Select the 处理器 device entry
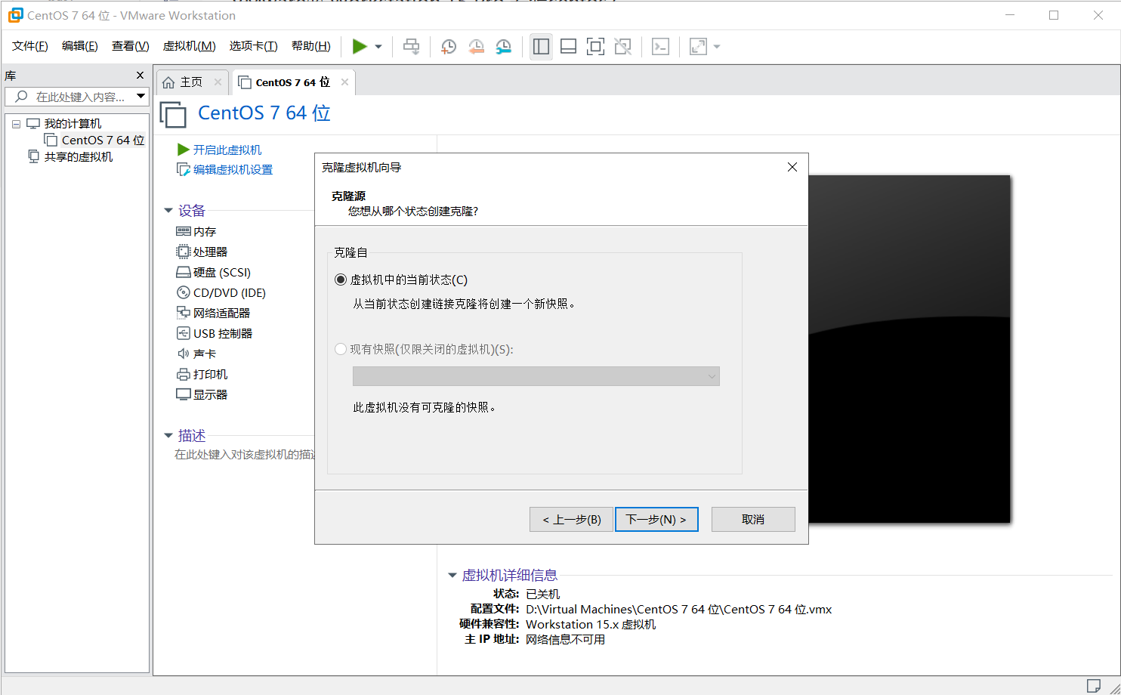This screenshot has width=1121, height=695. pyautogui.click(x=210, y=252)
